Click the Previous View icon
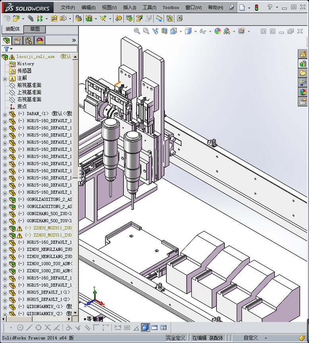 pyautogui.click(x=155, y=31)
